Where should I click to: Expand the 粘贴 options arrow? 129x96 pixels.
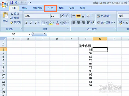point(5,24)
